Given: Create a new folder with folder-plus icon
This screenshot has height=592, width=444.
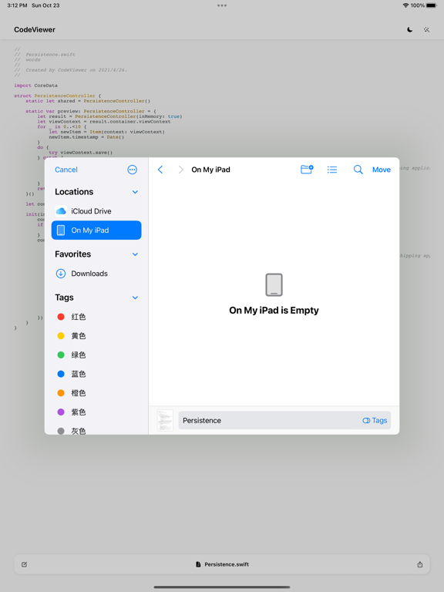Looking at the screenshot, I should pyautogui.click(x=307, y=170).
